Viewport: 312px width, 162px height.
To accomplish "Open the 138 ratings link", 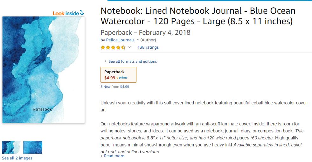I will [148, 47].
